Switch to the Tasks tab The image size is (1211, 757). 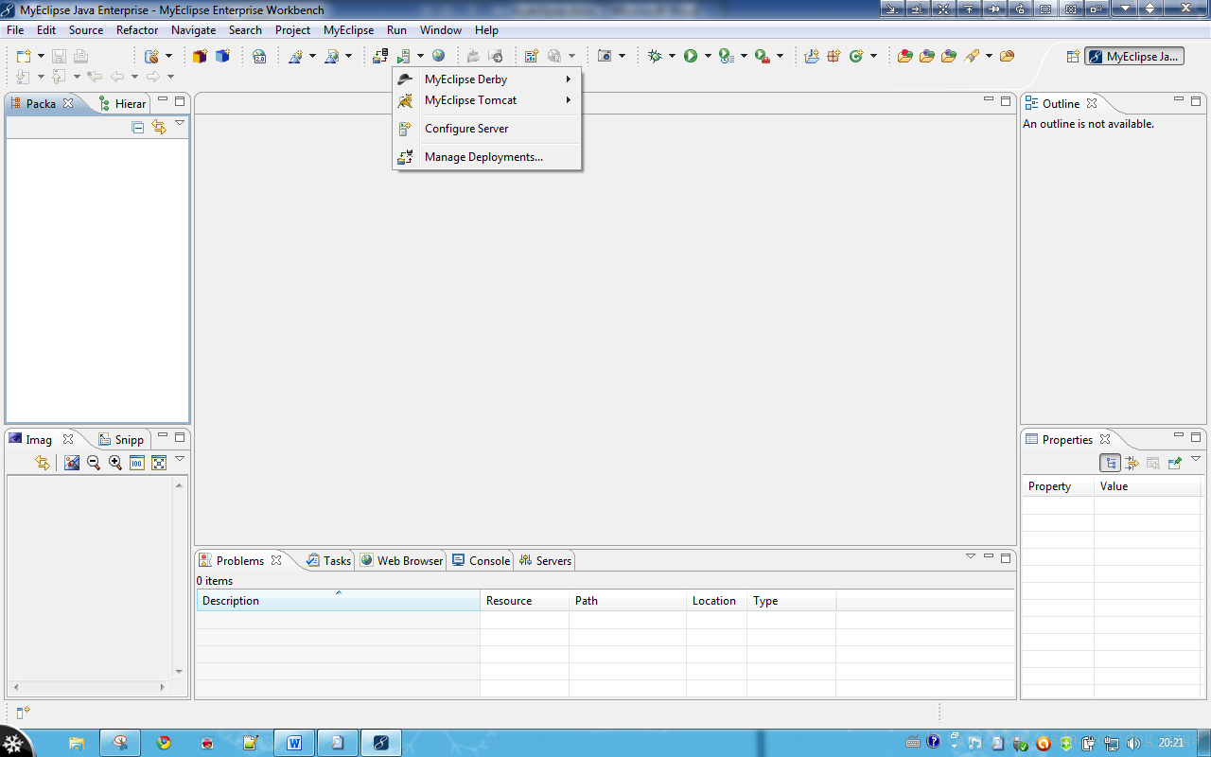328,561
